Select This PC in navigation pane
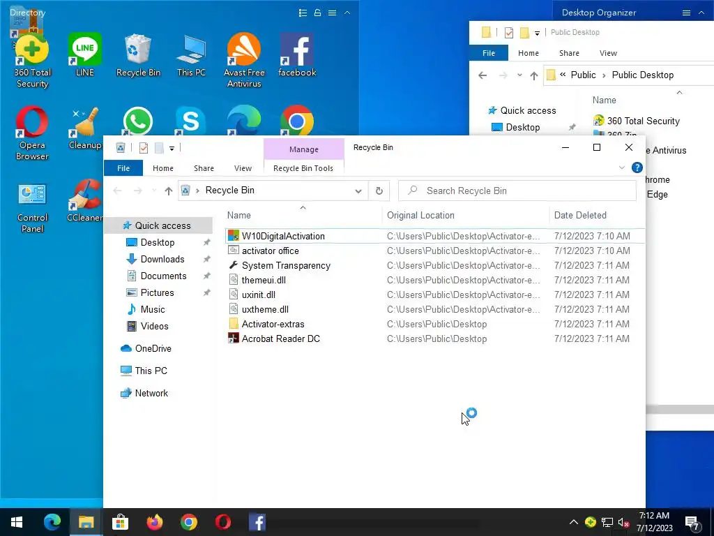Viewport: 714px width, 536px height. pos(151,371)
